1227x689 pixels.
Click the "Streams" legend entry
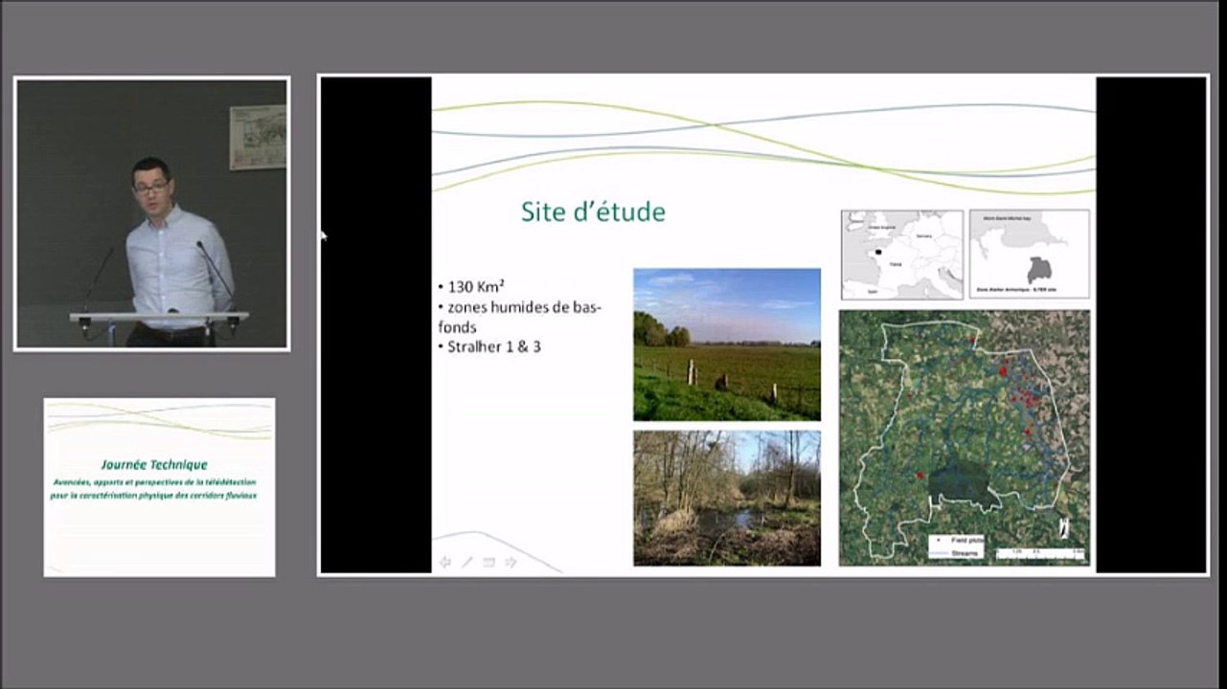(956, 553)
